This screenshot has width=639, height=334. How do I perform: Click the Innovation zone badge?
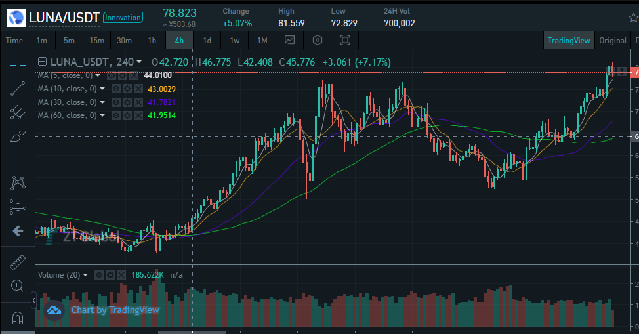click(x=123, y=18)
